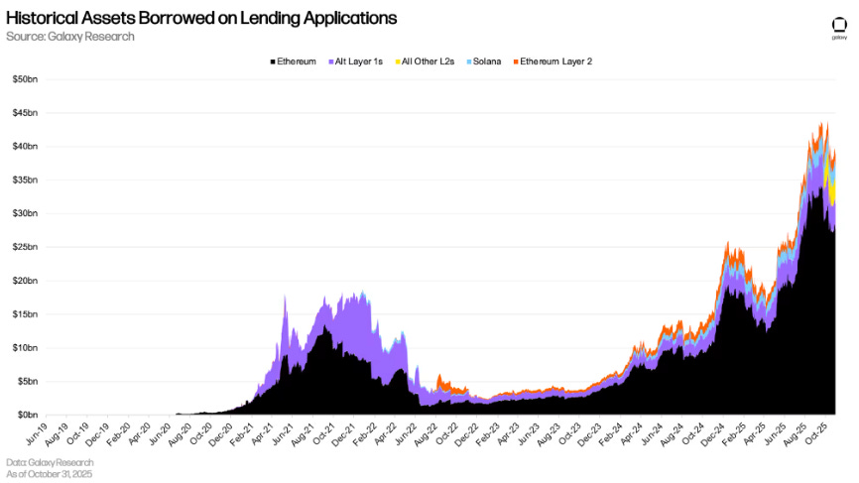Click the Aug-23 x-axis label
Screen dimensions: 859x483
click(x=550, y=432)
